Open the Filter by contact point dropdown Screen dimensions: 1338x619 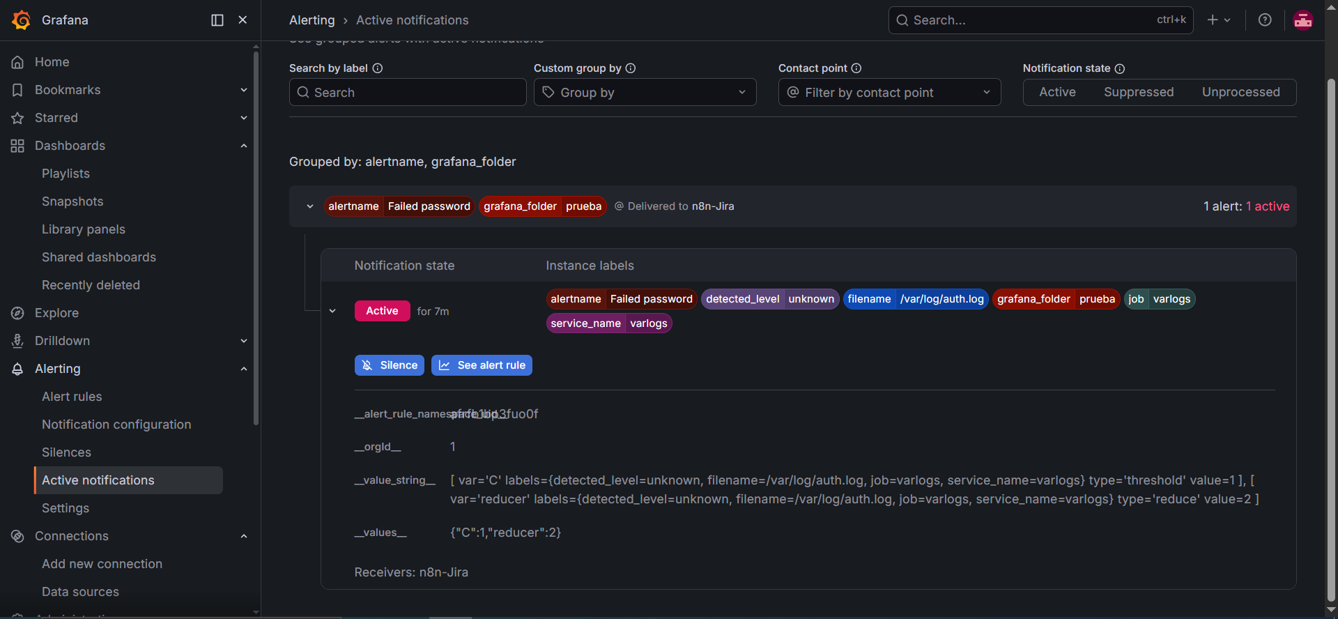[x=889, y=92]
